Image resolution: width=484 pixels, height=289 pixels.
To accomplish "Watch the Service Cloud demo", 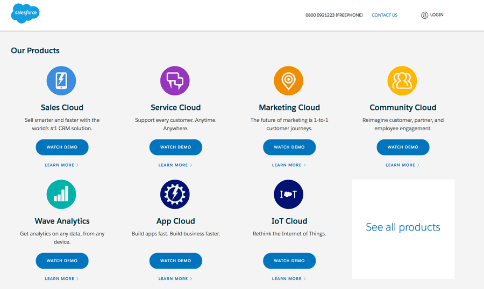I will [x=176, y=147].
